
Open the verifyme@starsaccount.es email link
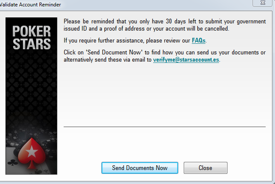pos(186,59)
